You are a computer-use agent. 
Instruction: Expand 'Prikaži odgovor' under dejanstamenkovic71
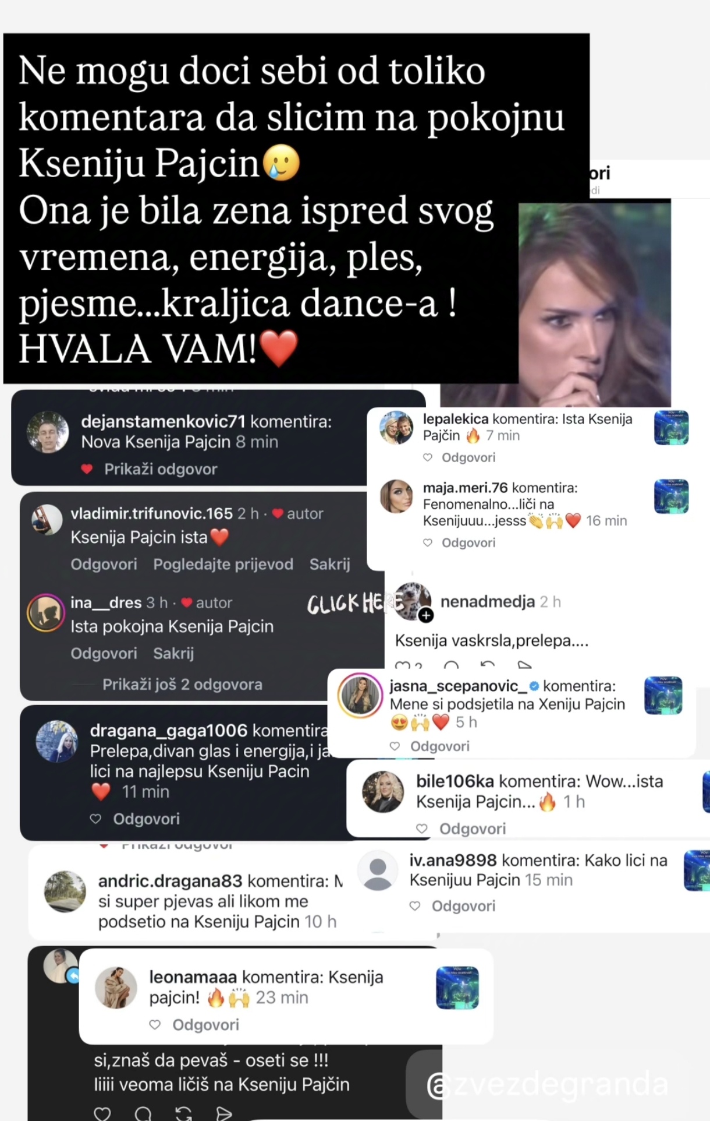pyautogui.click(x=161, y=470)
